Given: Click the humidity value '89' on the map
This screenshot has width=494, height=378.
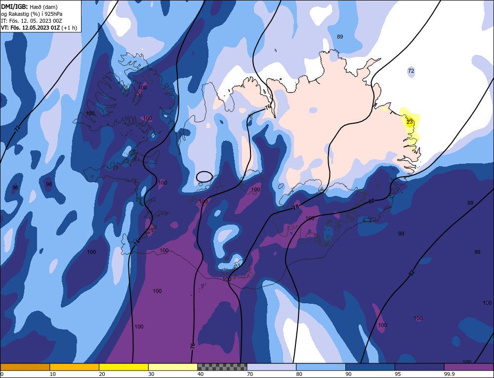Looking at the screenshot, I should pyautogui.click(x=340, y=37).
